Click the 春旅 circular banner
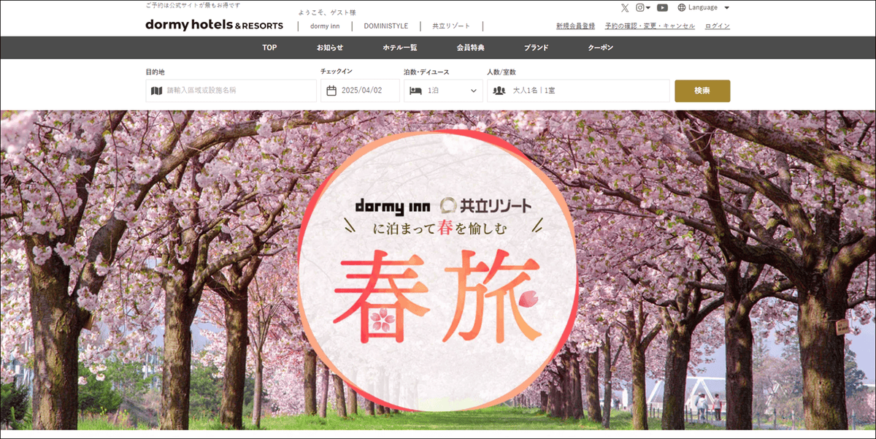 (438, 270)
